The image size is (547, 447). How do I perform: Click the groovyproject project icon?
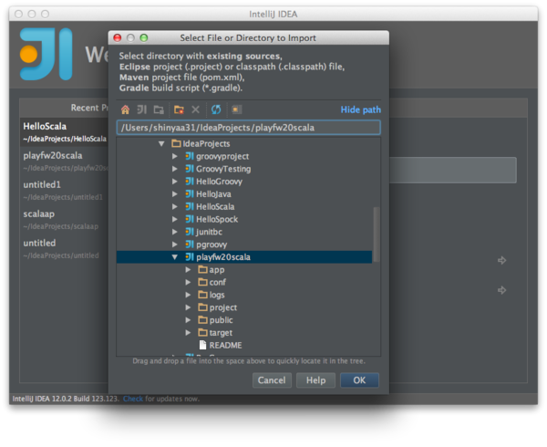tap(190, 156)
